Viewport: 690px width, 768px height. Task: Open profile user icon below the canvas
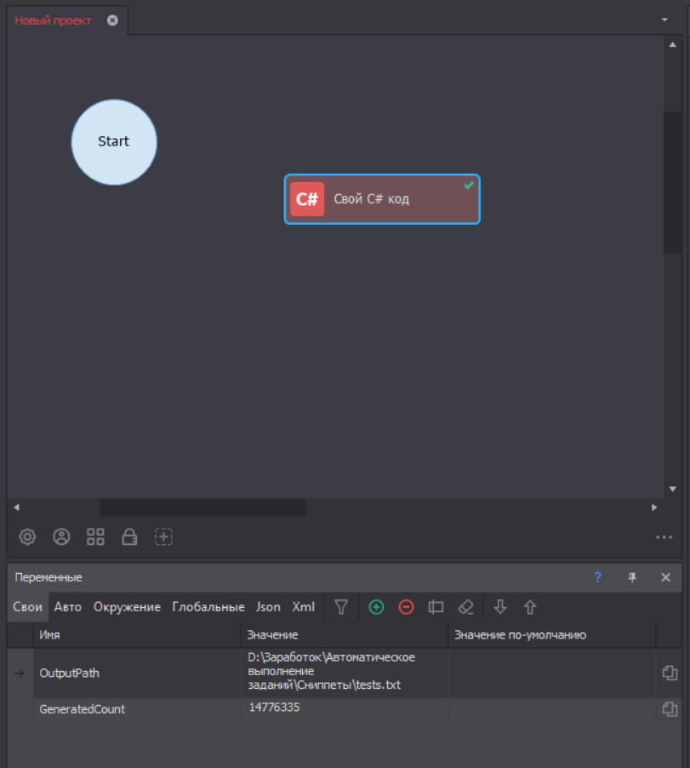point(61,536)
